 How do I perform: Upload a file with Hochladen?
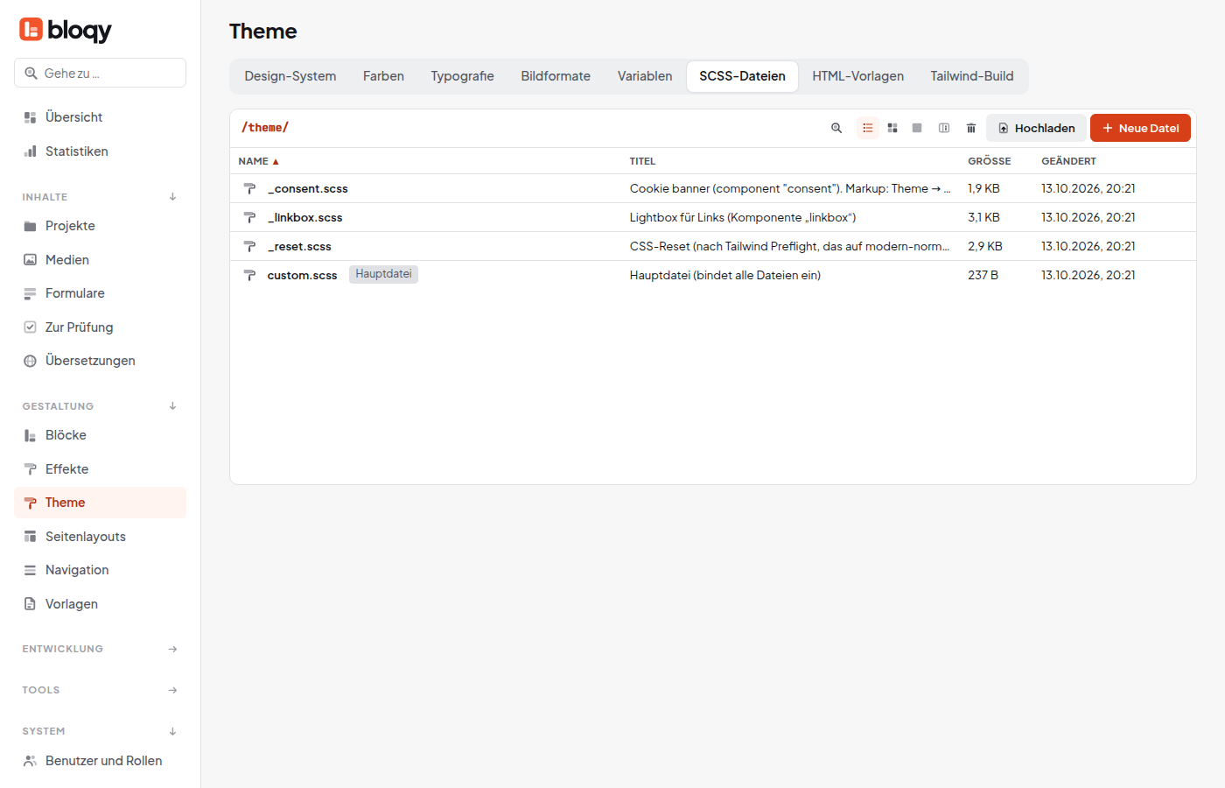click(1037, 128)
